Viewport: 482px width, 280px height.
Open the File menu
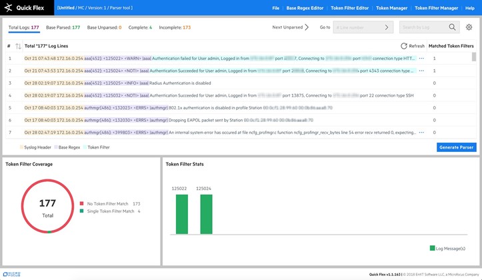click(276, 8)
